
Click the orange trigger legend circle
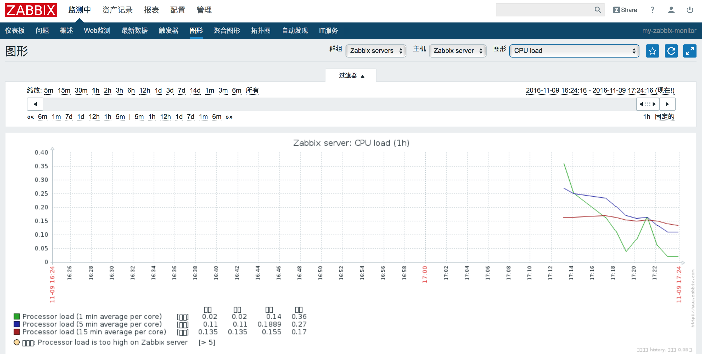(x=17, y=342)
